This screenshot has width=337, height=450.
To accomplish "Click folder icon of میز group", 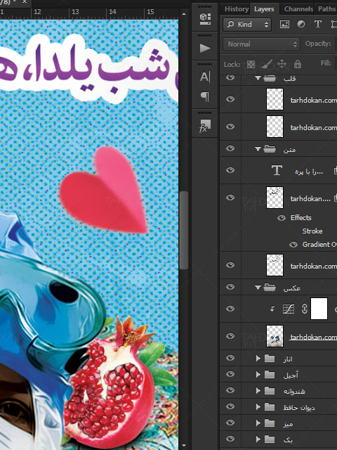I will pyautogui.click(x=270, y=423).
